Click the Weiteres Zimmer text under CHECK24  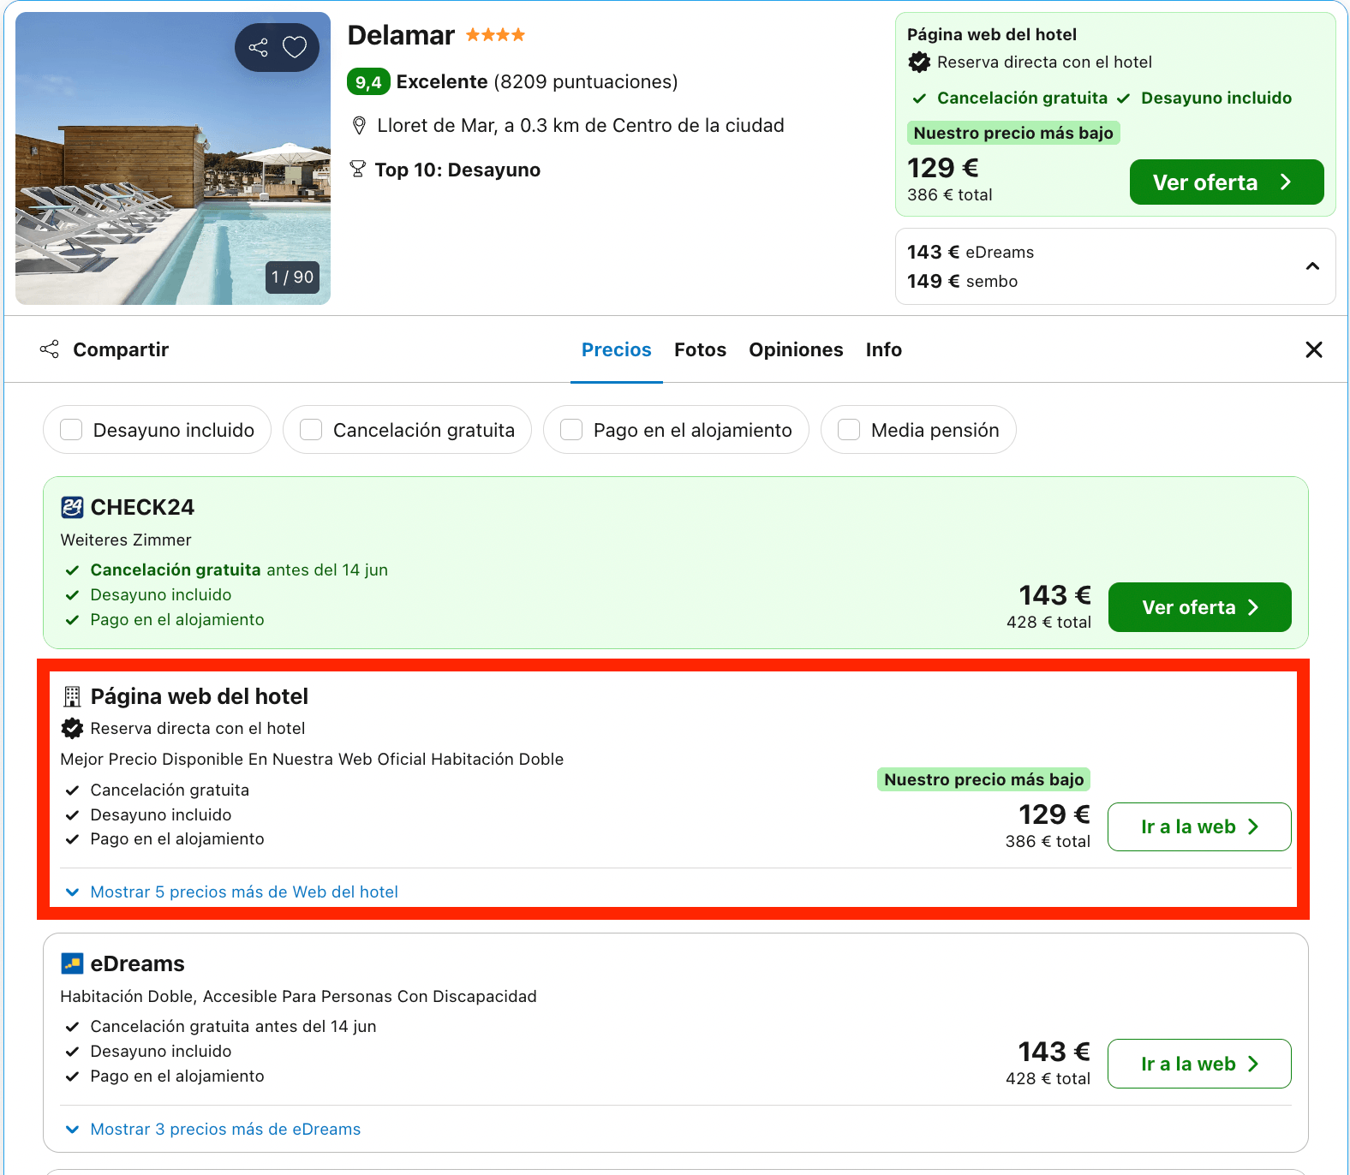click(126, 540)
